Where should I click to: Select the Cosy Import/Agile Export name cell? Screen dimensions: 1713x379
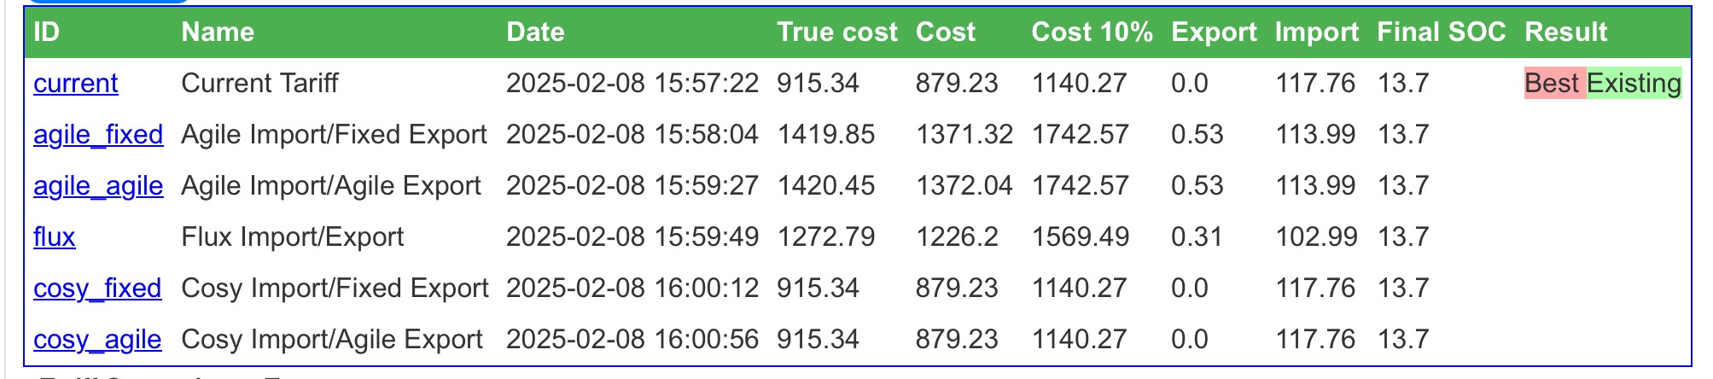[332, 339]
